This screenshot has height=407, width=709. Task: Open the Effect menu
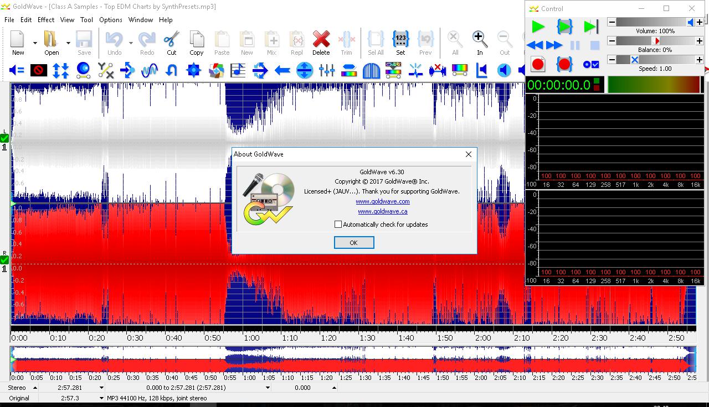pyautogui.click(x=46, y=19)
